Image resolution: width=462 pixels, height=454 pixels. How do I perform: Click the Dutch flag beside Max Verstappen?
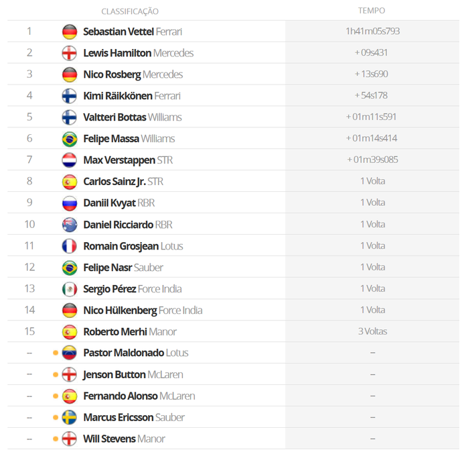click(x=70, y=160)
